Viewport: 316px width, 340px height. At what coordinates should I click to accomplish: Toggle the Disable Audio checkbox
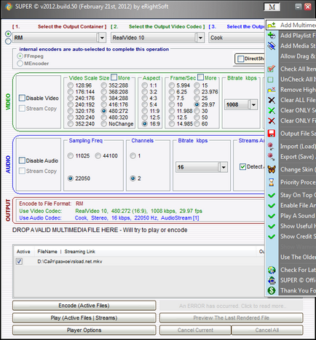pyautogui.click(x=22, y=161)
